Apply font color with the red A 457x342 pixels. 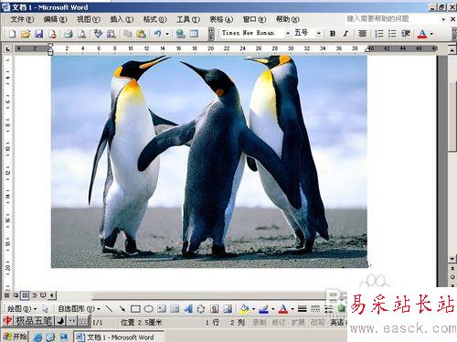pos(422,34)
